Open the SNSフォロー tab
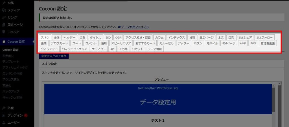Image resolution: width=289 pixels, height=127 pixels. coord(264,37)
